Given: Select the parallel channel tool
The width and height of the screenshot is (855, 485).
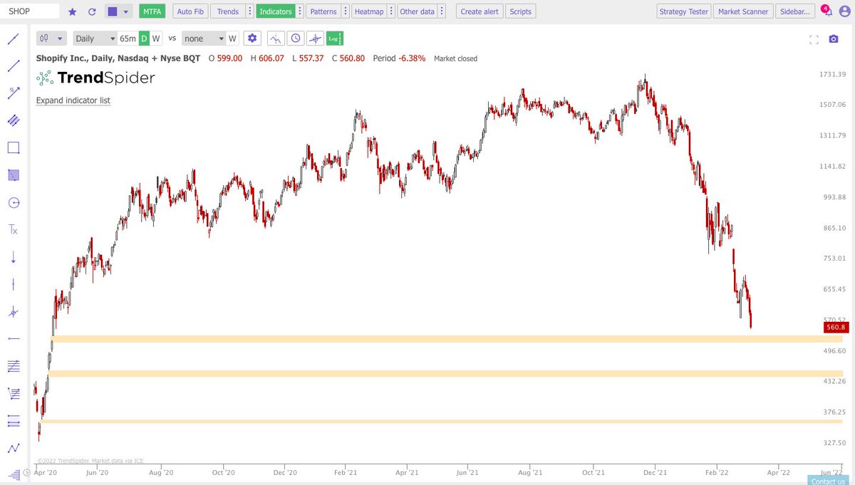Looking at the screenshot, I should (x=13, y=120).
